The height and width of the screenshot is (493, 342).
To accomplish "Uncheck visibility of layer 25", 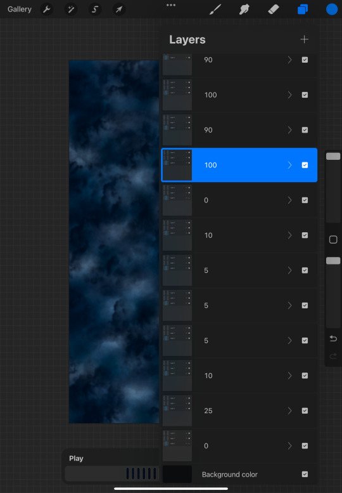I will click(305, 411).
